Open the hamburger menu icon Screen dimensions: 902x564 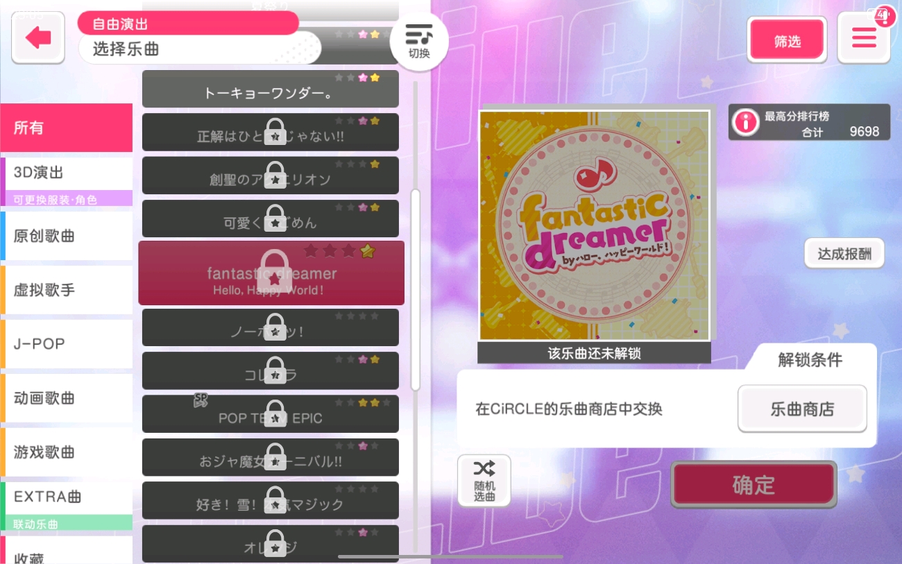click(864, 38)
